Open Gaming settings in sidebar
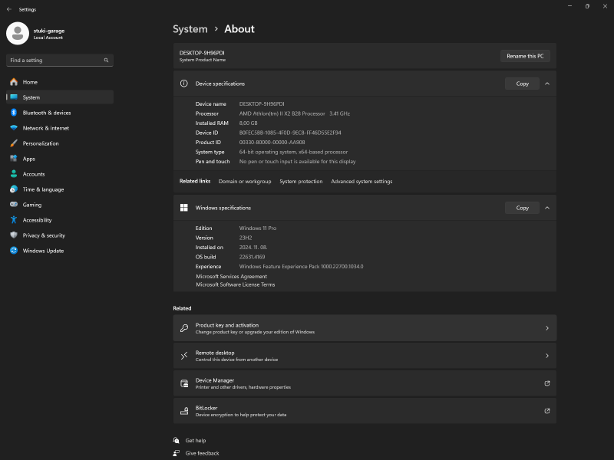Viewport: 614px width, 460px height. pos(60,205)
